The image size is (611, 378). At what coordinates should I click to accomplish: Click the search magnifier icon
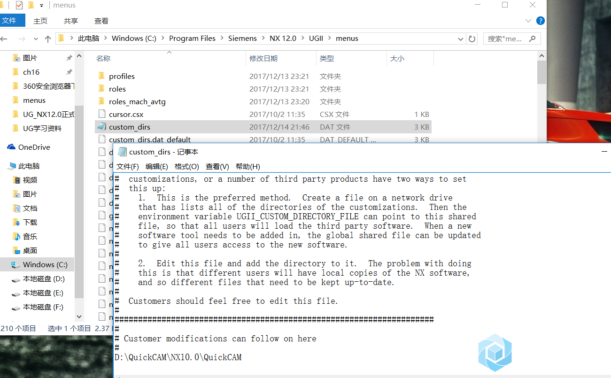click(x=533, y=39)
